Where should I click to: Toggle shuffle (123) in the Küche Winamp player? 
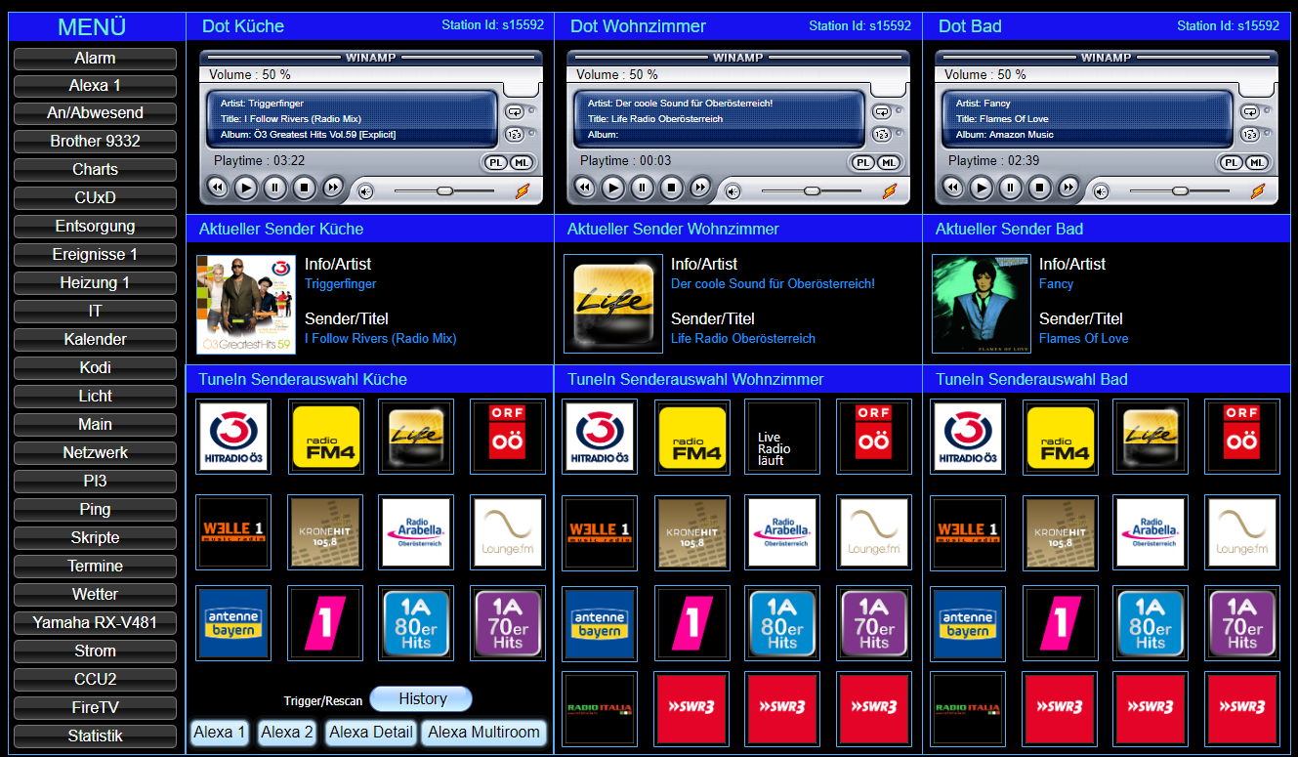pyautogui.click(x=514, y=135)
